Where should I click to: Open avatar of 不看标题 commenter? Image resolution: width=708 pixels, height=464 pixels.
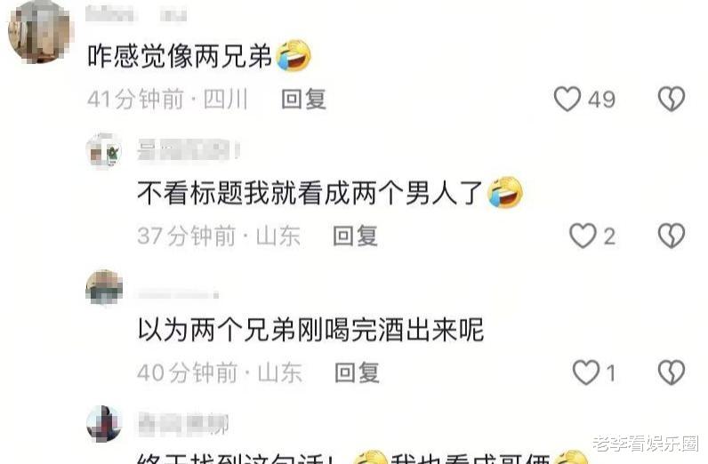[x=104, y=151]
